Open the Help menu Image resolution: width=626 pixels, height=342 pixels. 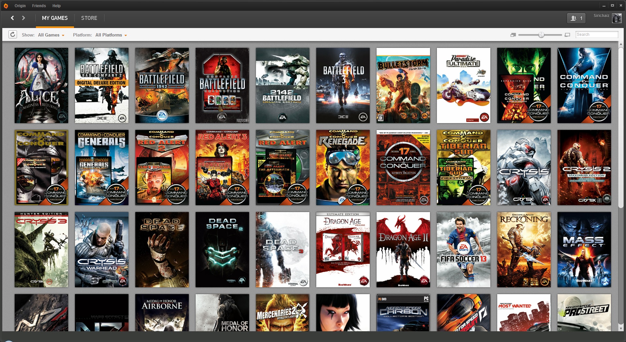coord(56,6)
